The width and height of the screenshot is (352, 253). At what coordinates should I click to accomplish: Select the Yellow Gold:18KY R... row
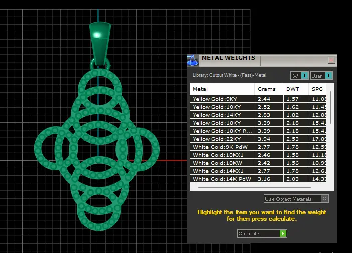[x=258, y=131]
